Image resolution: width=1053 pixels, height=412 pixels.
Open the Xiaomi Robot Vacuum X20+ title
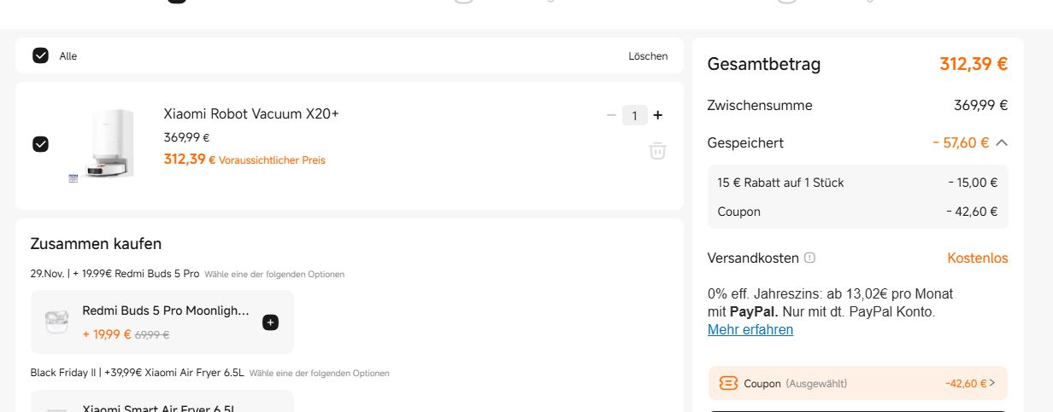251,113
